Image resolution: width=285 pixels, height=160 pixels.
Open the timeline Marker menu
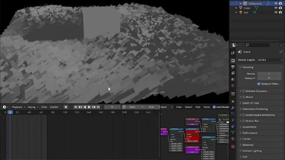pos(54,107)
